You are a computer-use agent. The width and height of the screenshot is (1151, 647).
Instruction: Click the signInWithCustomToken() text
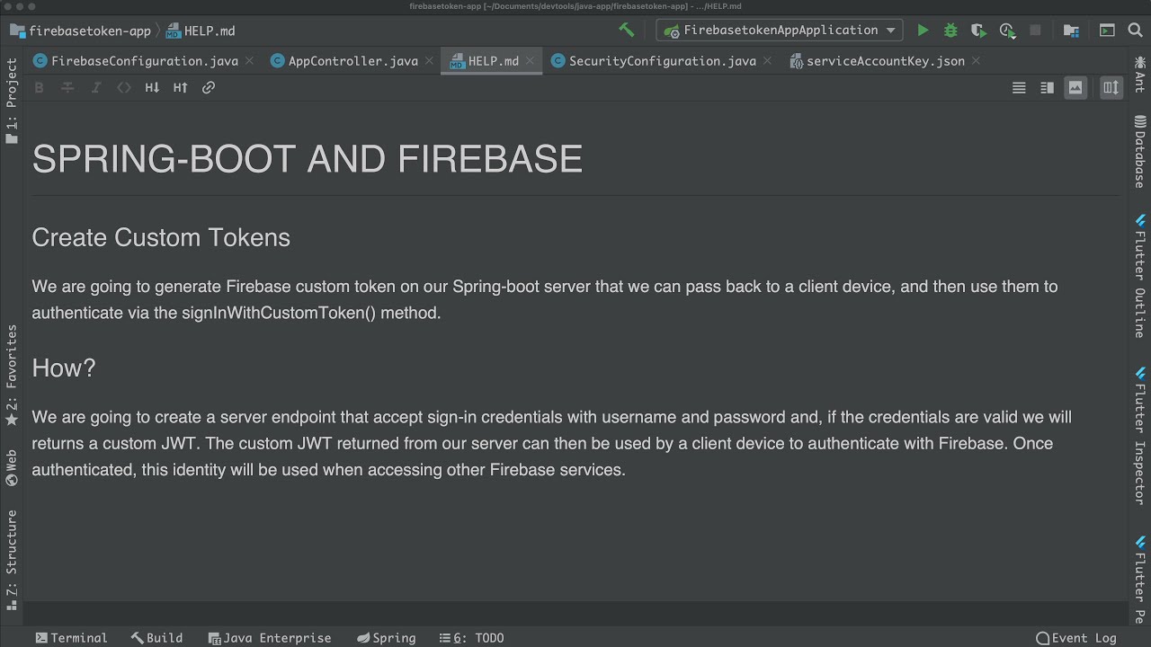click(x=279, y=314)
